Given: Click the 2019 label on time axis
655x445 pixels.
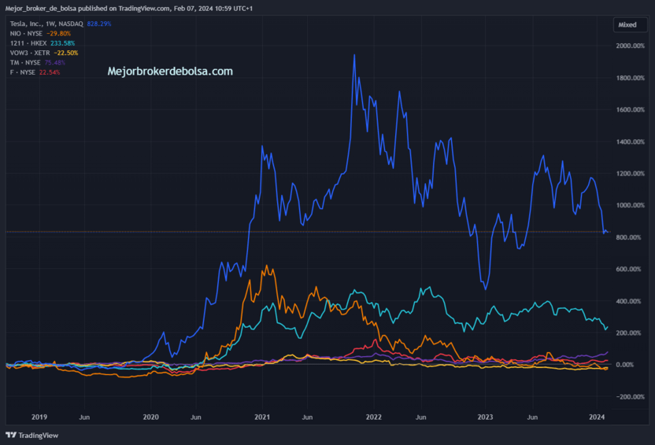Looking at the screenshot, I should click(39, 417).
